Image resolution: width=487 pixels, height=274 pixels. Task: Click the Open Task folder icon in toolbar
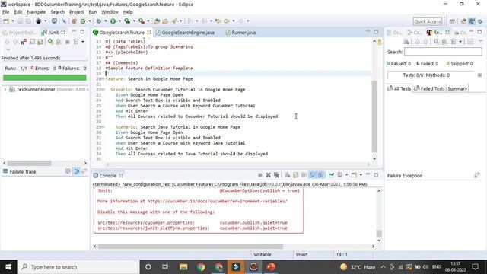[165, 21]
